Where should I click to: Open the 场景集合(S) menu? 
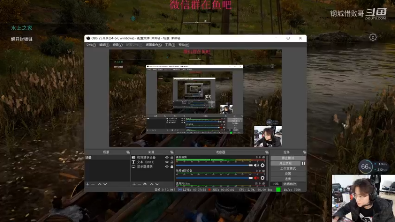[154, 45]
